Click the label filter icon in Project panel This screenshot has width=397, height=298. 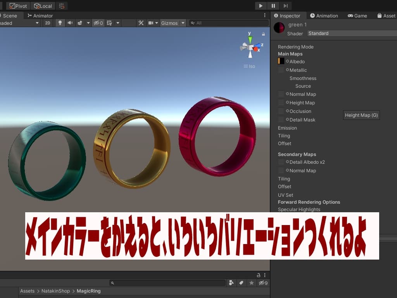click(241, 283)
